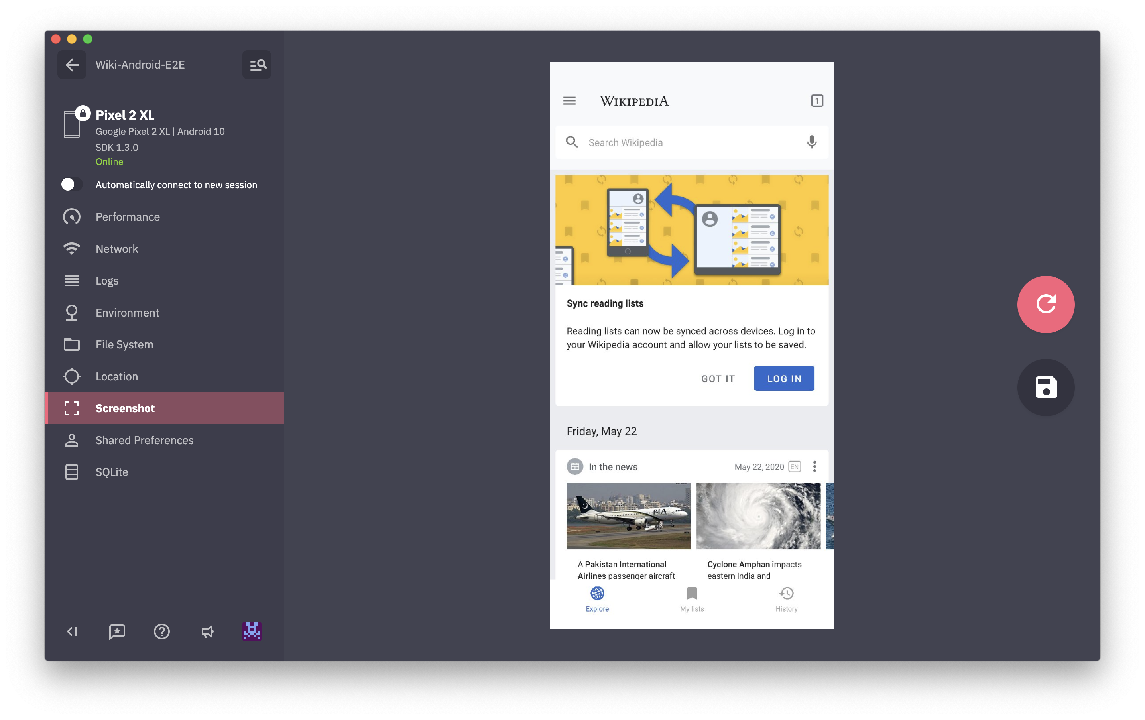Click the help question mark icon
The image size is (1145, 720).
162,631
